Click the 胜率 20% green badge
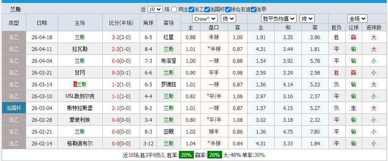Screen dimensions: 388x161 point(186,155)
